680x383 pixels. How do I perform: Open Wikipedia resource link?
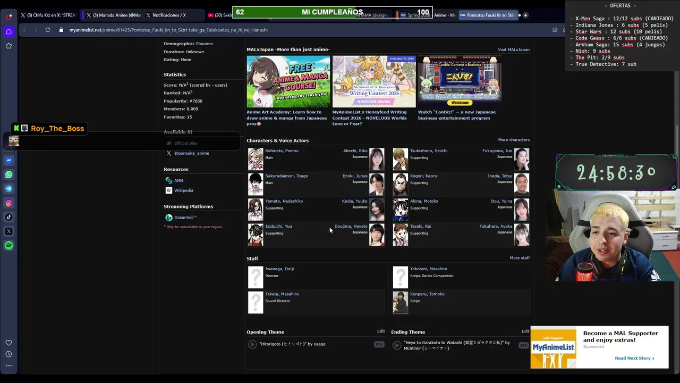pos(184,190)
